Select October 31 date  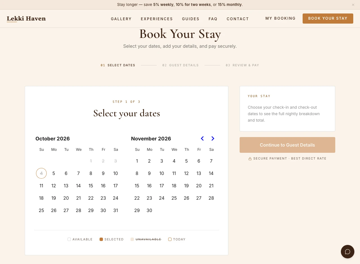point(116,210)
